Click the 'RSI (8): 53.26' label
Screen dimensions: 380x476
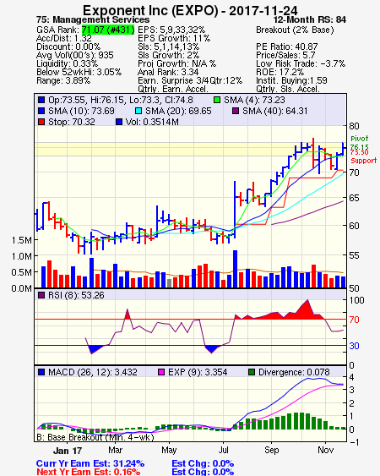coord(76,295)
